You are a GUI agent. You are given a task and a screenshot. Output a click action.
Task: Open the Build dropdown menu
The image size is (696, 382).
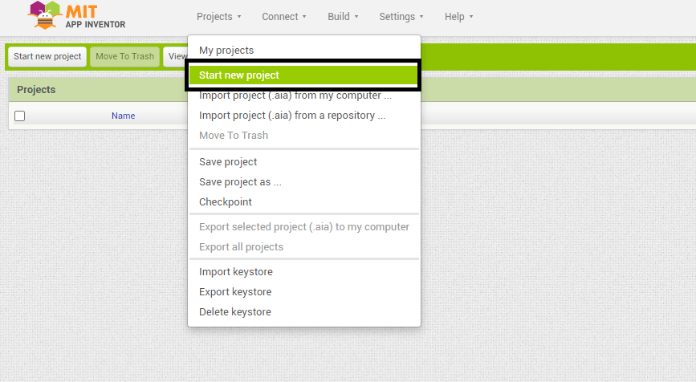(343, 16)
